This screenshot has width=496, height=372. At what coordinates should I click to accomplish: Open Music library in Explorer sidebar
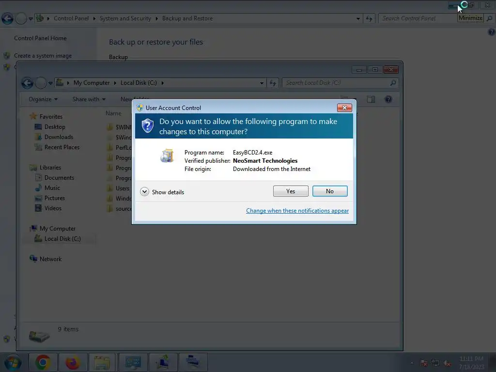pos(52,188)
